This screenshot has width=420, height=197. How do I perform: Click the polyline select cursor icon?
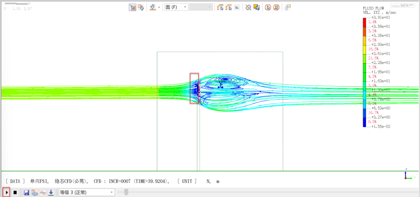click(x=220, y=7)
